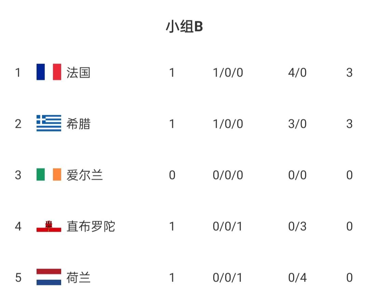Click the rank number 1

pyautogui.click(x=18, y=72)
